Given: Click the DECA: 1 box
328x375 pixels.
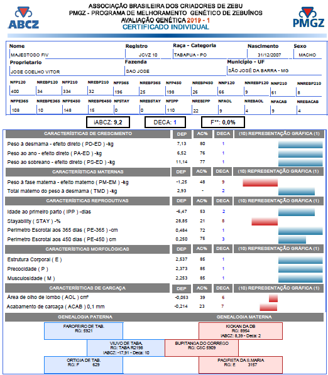Looking at the screenshot, I should point(165,122).
